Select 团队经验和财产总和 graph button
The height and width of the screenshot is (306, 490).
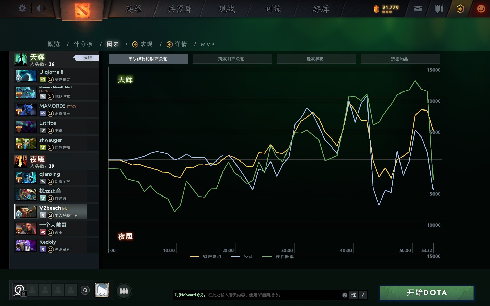[x=148, y=59]
